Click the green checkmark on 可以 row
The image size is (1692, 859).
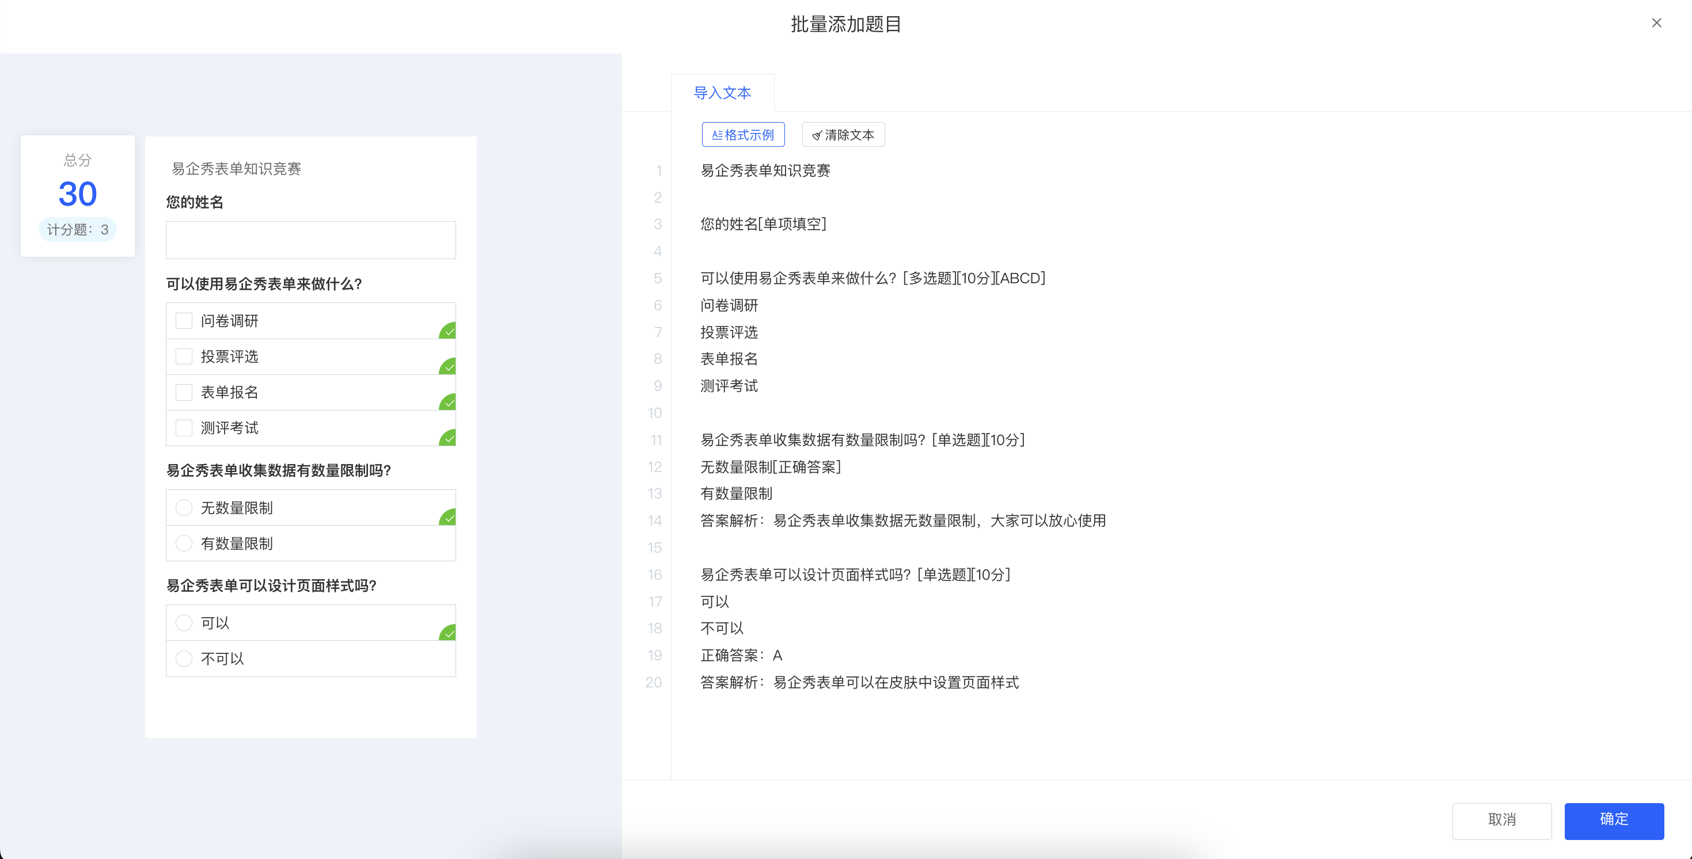coord(449,633)
